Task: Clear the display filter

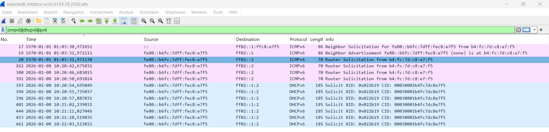Action: pyautogui.click(x=518, y=30)
